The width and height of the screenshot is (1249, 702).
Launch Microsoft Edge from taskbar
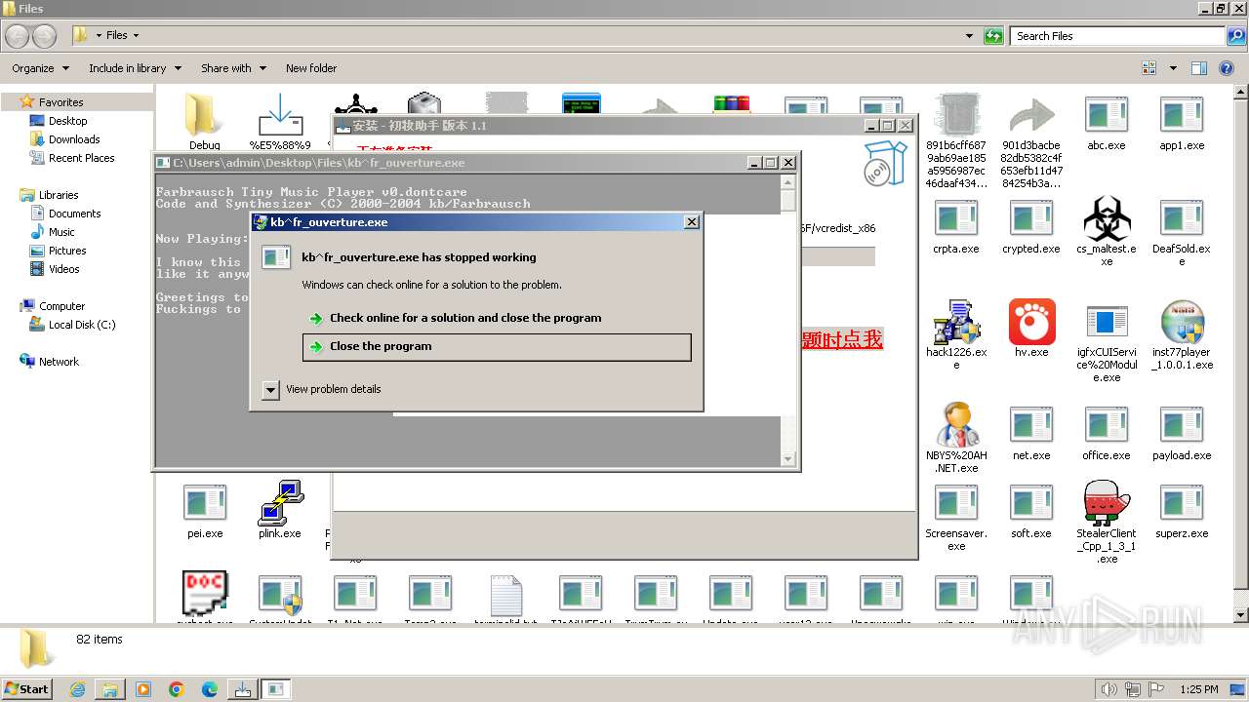pyautogui.click(x=210, y=689)
